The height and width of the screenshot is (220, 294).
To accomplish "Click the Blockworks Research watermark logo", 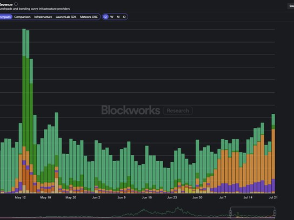I will point(147,110).
